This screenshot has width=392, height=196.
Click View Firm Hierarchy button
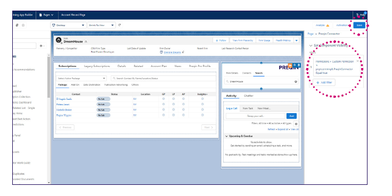242,40
